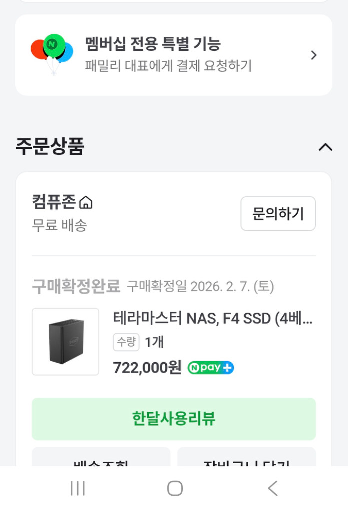Viewport: 348px width, 513px height.
Task: Open the NAS product thumbnail image
Action: point(66,341)
